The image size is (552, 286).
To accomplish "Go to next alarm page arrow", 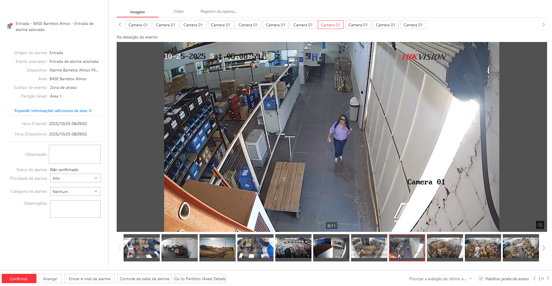I will pyautogui.click(x=548, y=278).
